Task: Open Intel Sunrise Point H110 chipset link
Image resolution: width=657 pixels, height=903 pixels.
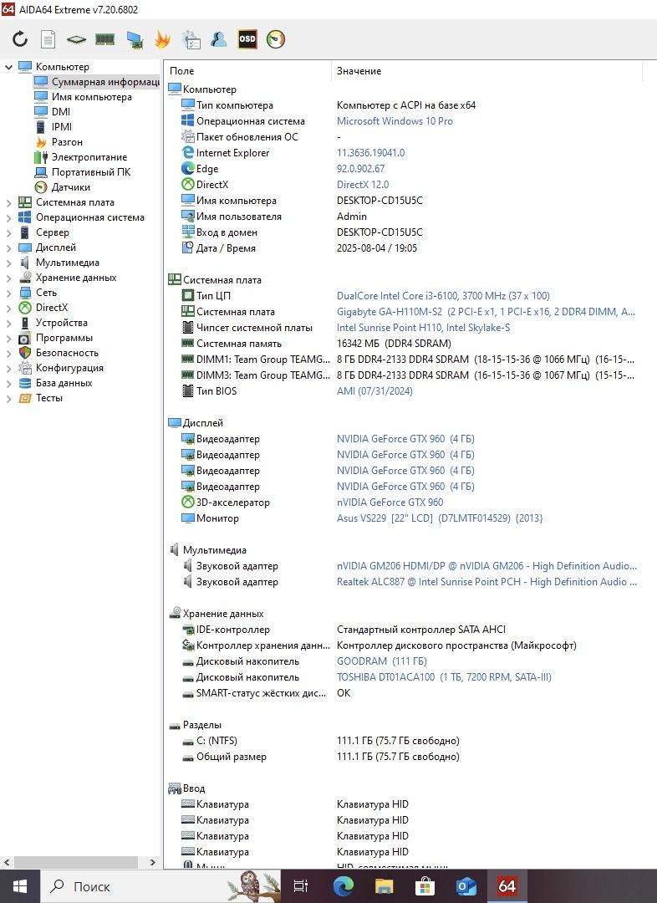Action: pos(423,327)
